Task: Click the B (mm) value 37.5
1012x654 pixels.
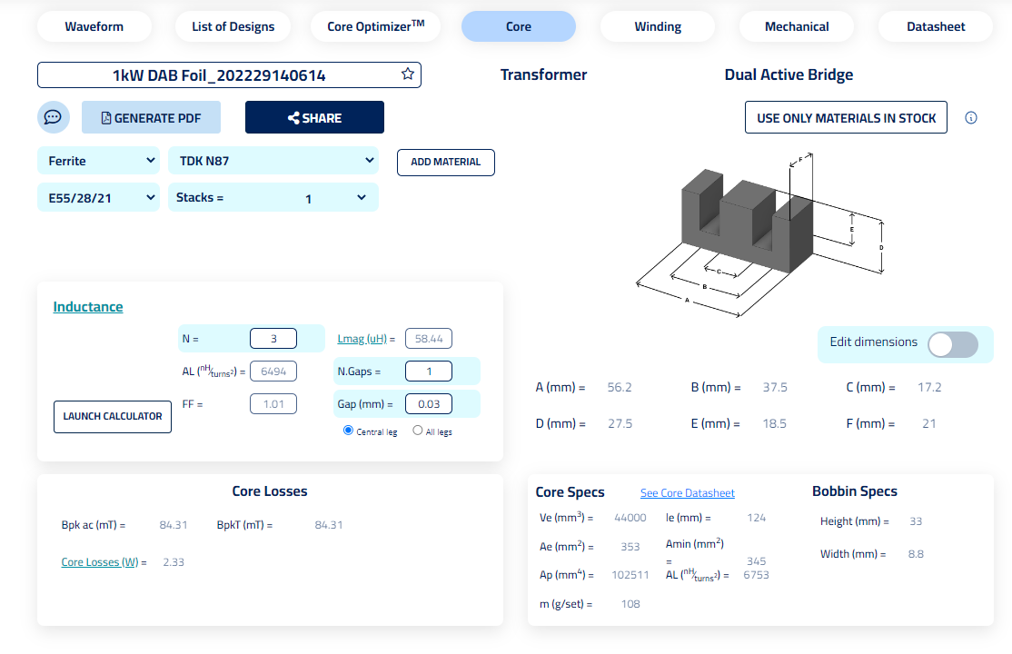Action: pos(775,387)
